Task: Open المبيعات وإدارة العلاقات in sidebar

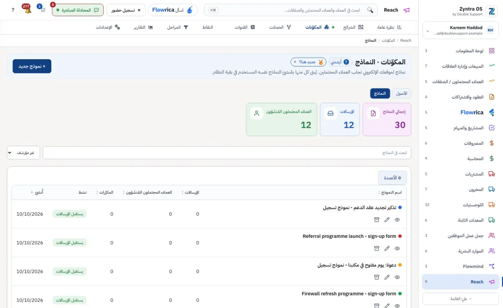Action: tap(460, 66)
